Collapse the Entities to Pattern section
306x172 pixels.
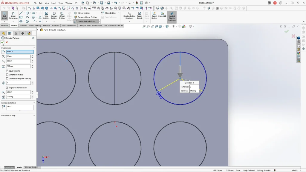coord(34,103)
